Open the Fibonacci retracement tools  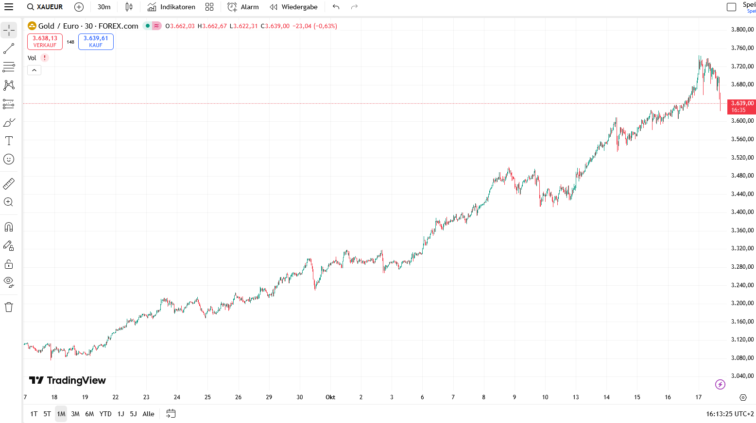point(9,67)
